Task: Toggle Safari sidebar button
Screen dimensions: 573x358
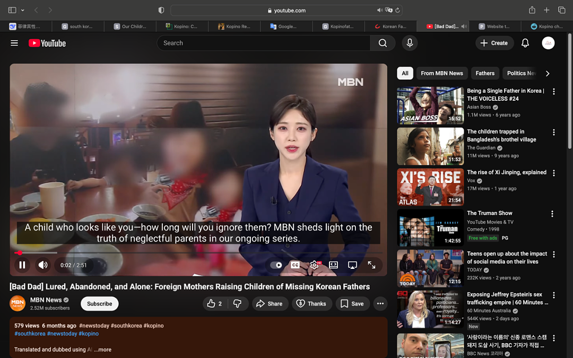Action: [x=12, y=10]
